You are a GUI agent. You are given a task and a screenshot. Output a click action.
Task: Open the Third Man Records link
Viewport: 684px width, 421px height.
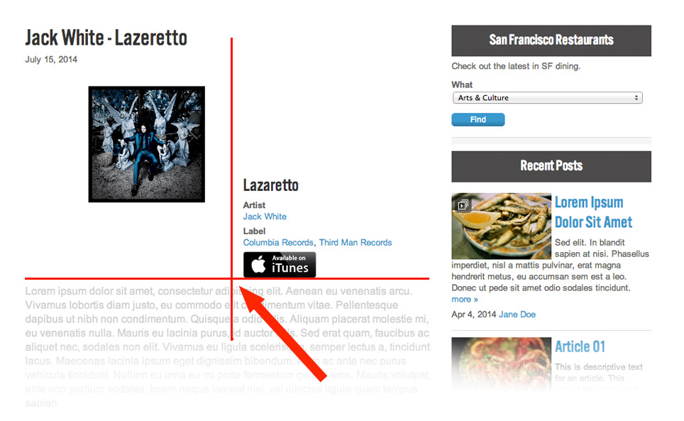pos(355,243)
